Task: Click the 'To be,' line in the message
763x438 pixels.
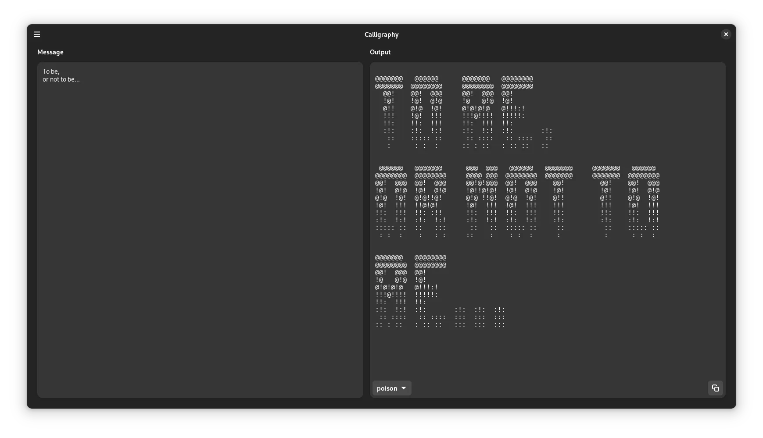Action: click(x=51, y=71)
